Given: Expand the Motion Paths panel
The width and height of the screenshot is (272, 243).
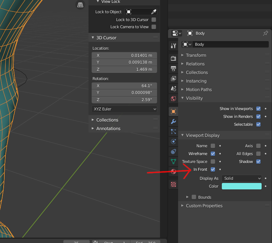Looking at the screenshot, I should point(182,89).
